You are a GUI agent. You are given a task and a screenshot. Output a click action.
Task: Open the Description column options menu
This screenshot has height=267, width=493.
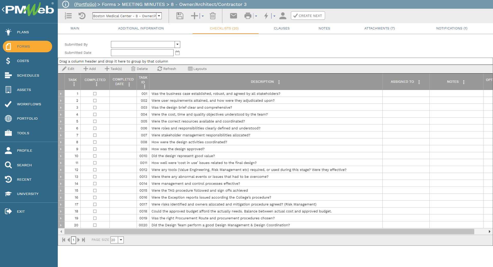[x=279, y=82]
